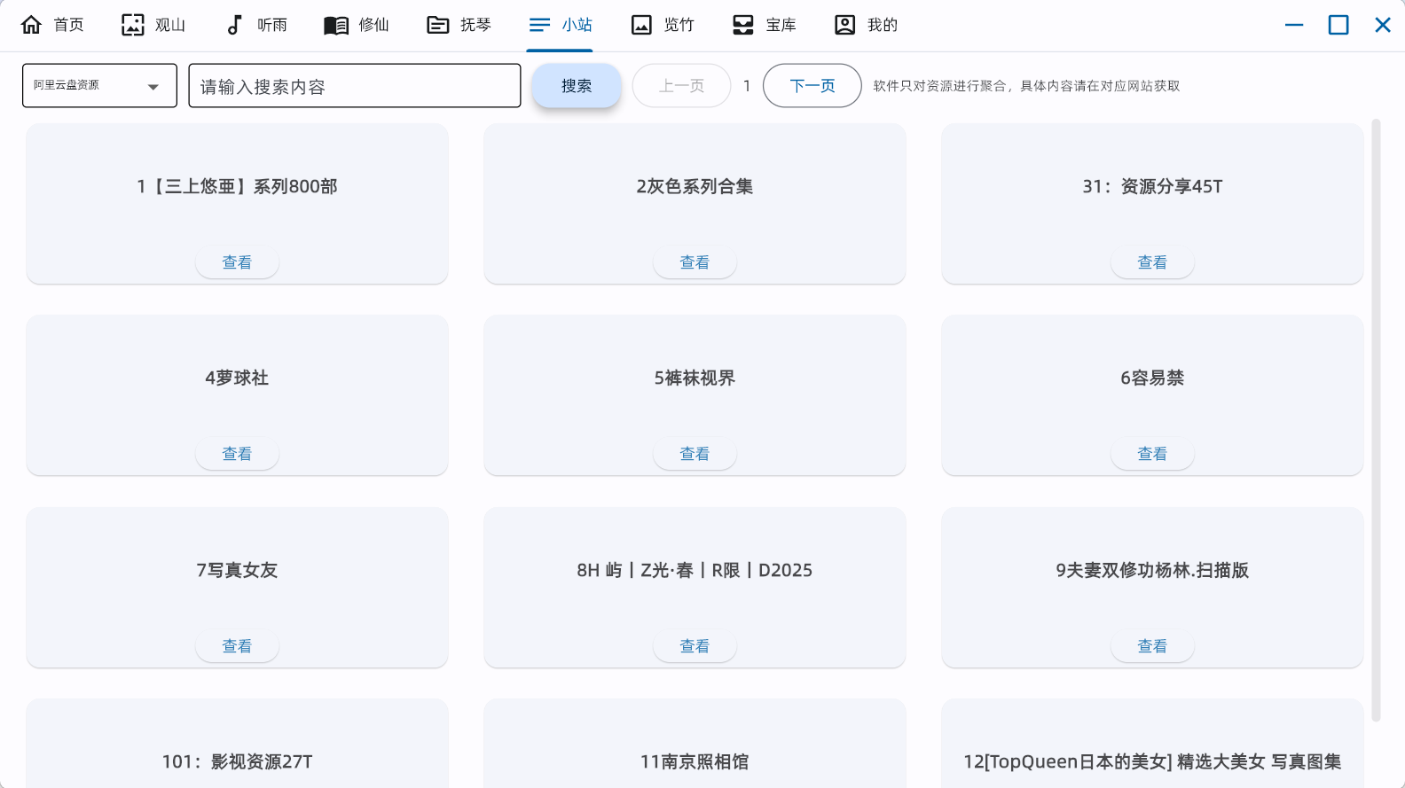Click the 抚琴 card icon

click(438, 25)
